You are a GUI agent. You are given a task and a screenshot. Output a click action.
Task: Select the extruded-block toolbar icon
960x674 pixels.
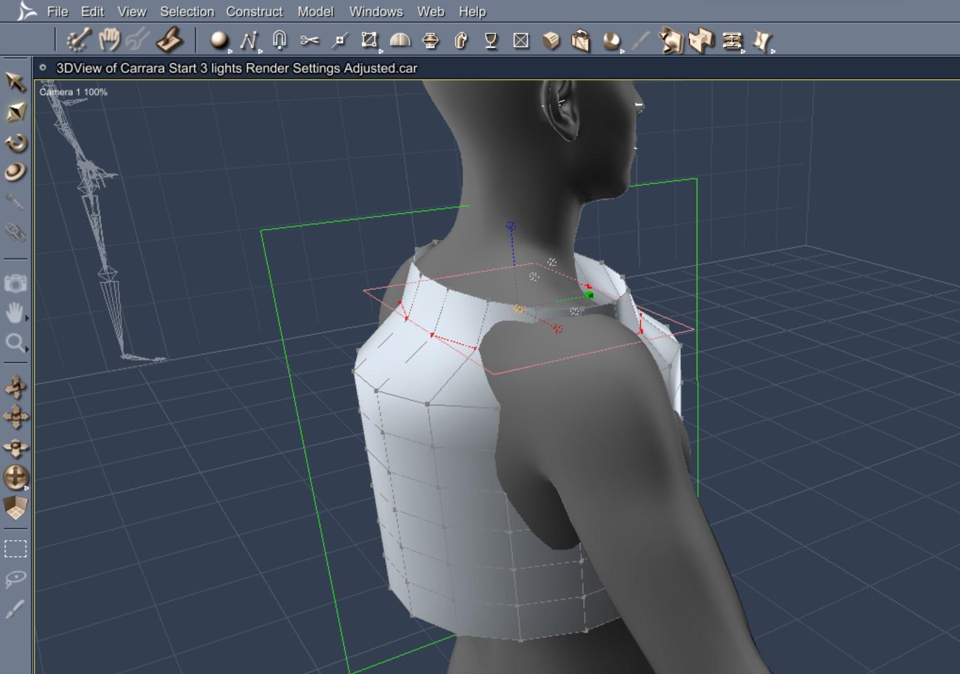point(701,41)
